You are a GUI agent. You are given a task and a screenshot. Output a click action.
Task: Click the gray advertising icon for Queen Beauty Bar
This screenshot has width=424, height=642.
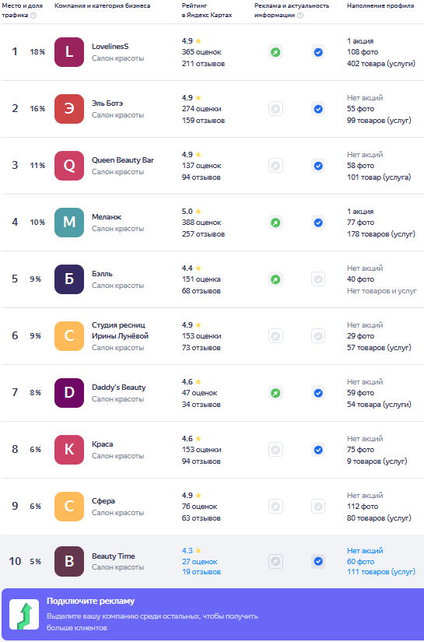point(276,166)
